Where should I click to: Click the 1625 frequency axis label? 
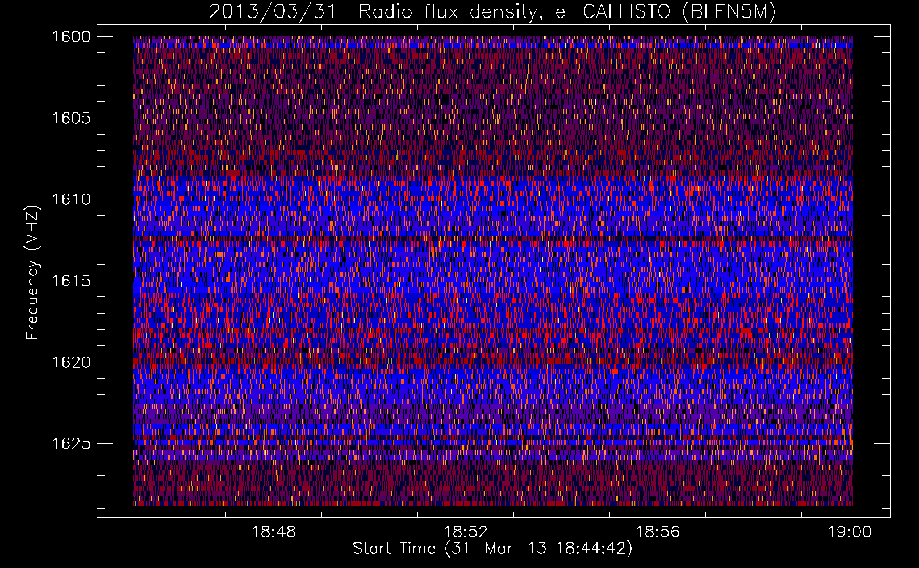point(71,444)
